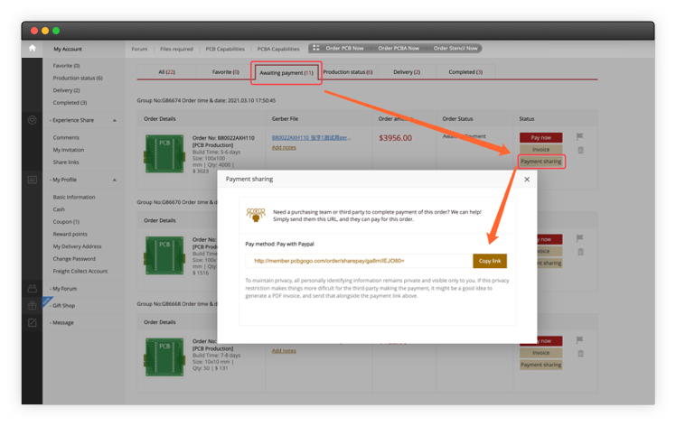Open the Forum link in top navigation

point(139,49)
